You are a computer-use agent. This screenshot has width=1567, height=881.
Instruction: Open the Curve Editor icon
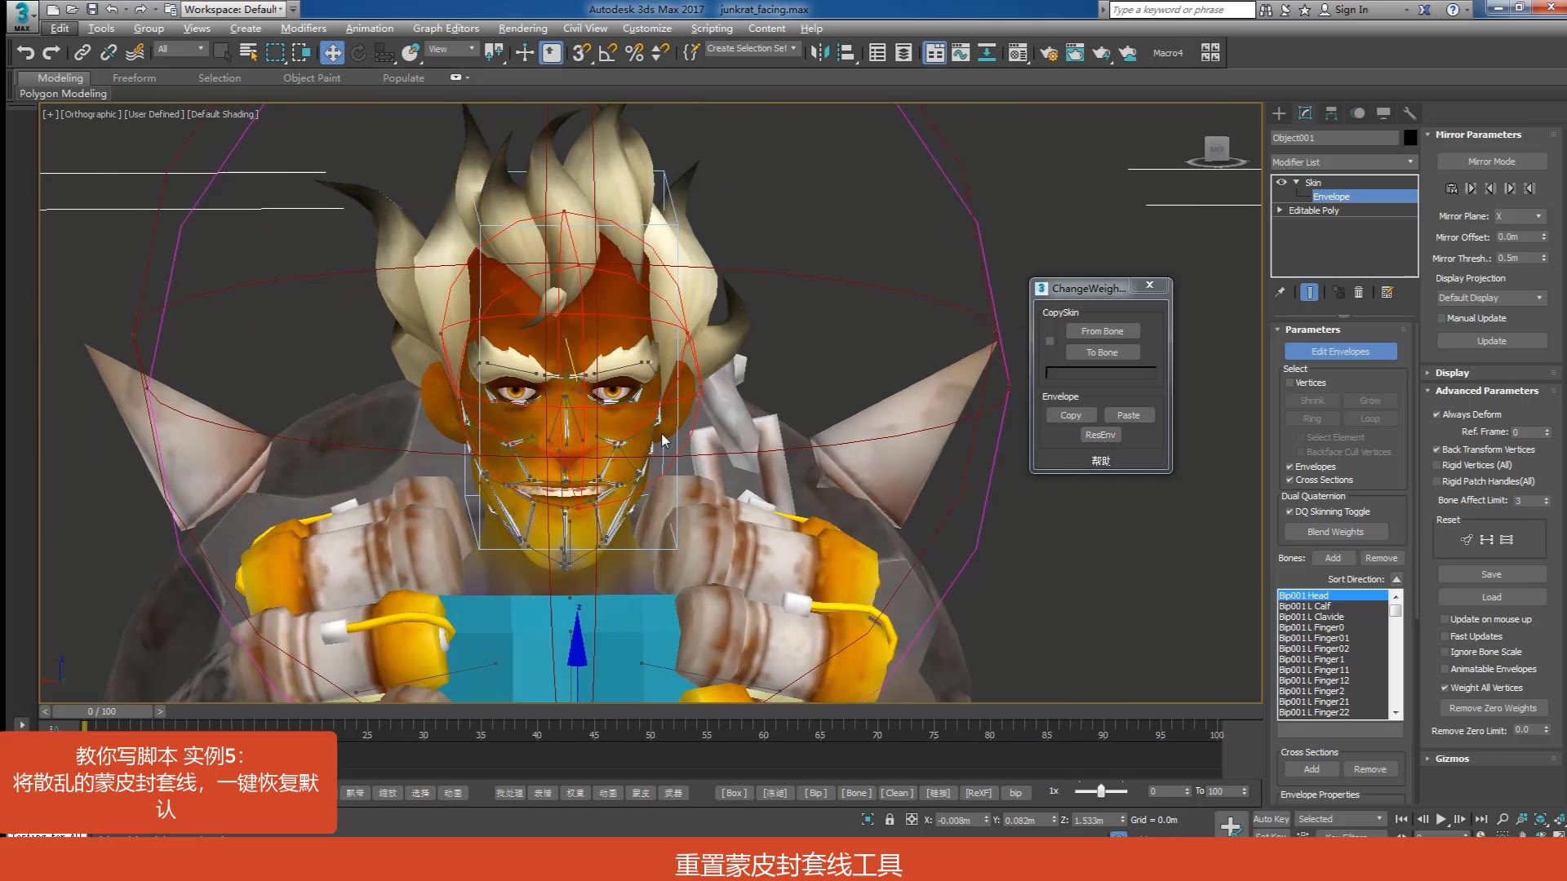[x=961, y=53]
